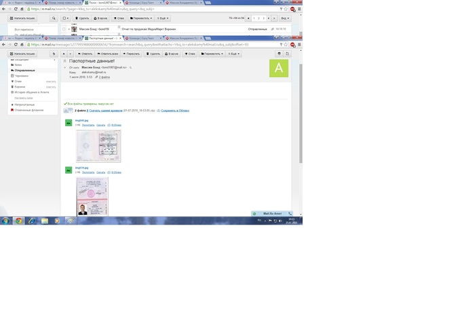Click the home icon in the message window browser
Viewport: 475px width, 329px height.
pos(22,45)
